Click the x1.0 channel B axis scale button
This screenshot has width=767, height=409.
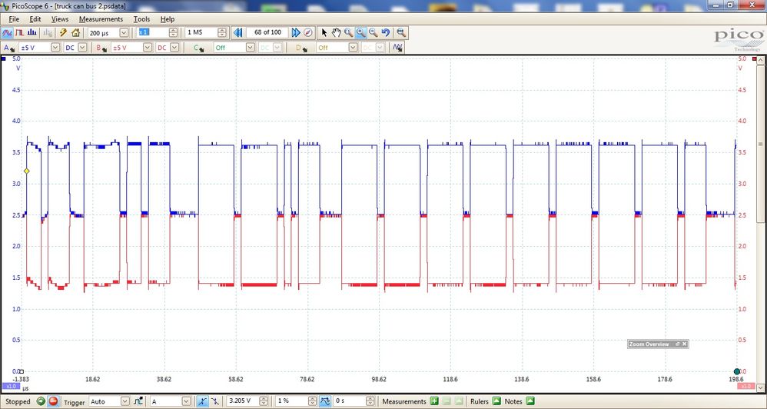pyautogui.click(x=746, y=386)
